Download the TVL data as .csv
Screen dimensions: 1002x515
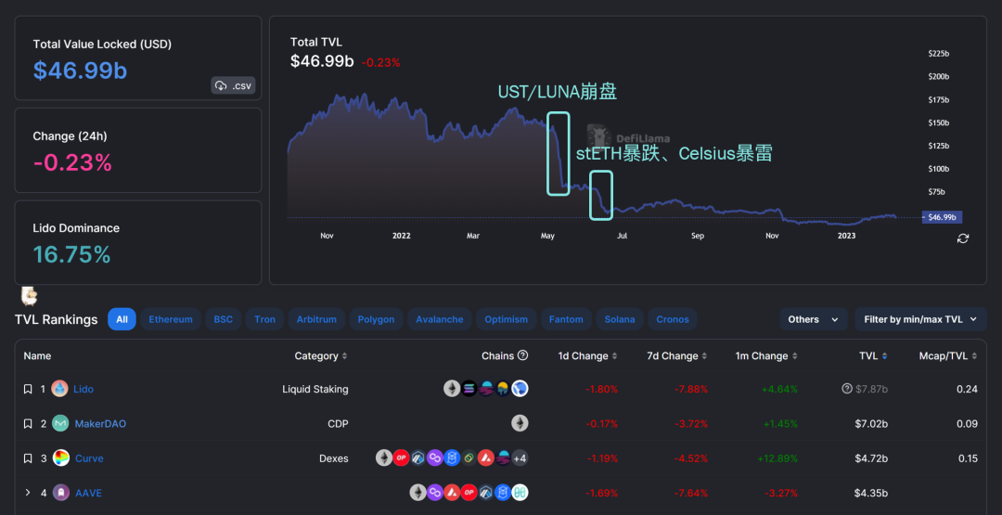tap(233, 85)
